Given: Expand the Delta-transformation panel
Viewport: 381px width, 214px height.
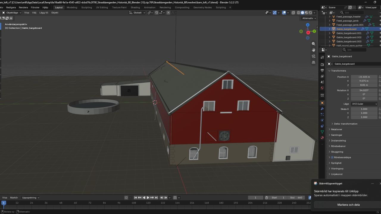Looking at the screenshot, I should 345,124.
